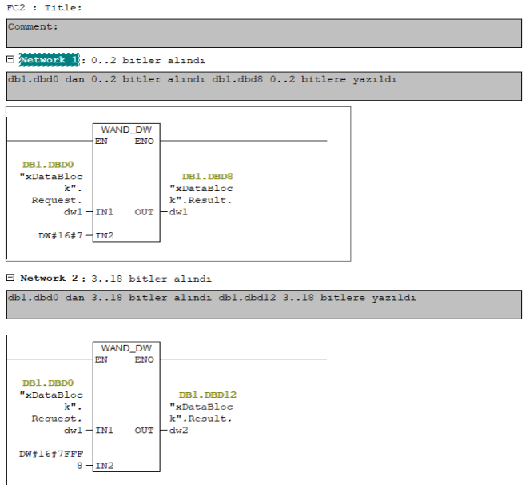Image resolution: width=525 pixels, height=485 pixels.
Task: Click the FC2 : Title heading
Action: tap(44, 8)
